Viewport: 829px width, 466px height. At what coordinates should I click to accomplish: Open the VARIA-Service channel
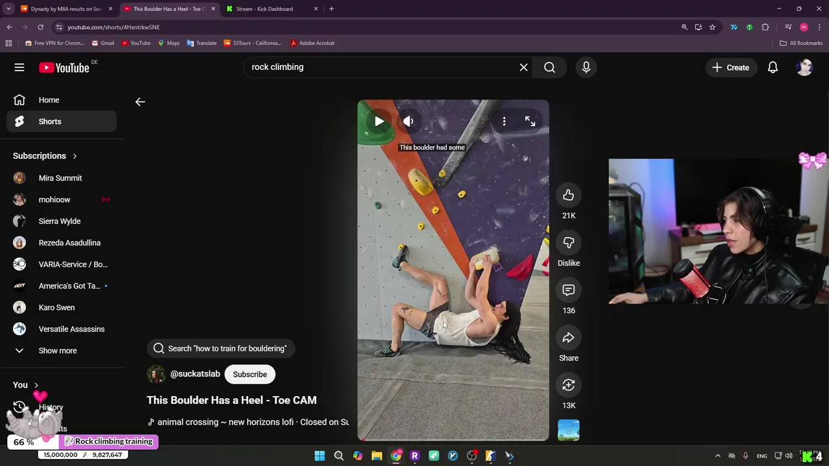click(62, 264)
